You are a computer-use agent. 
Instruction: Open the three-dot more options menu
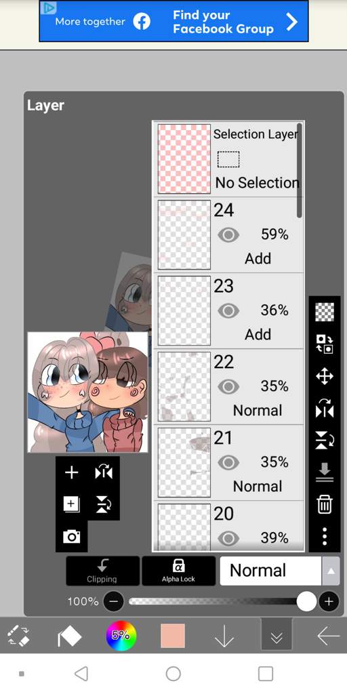pos(325,537)
